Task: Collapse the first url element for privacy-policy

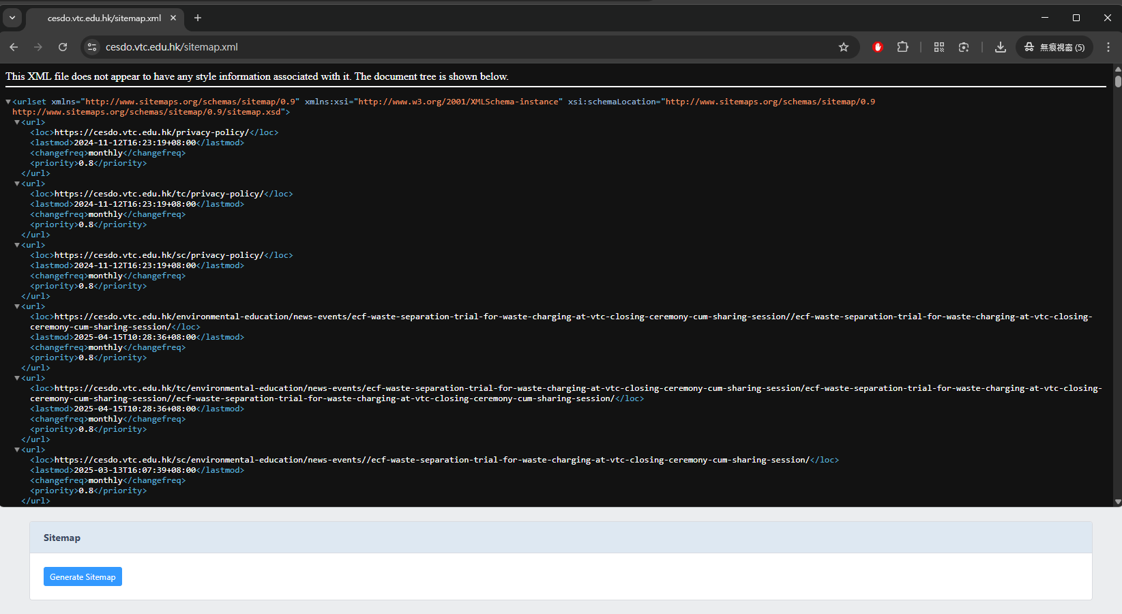Action: point(16,121)
